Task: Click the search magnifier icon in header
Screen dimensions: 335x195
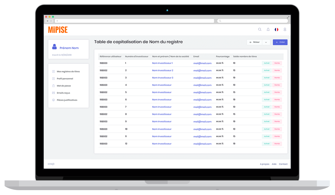Action: point(260,29)
